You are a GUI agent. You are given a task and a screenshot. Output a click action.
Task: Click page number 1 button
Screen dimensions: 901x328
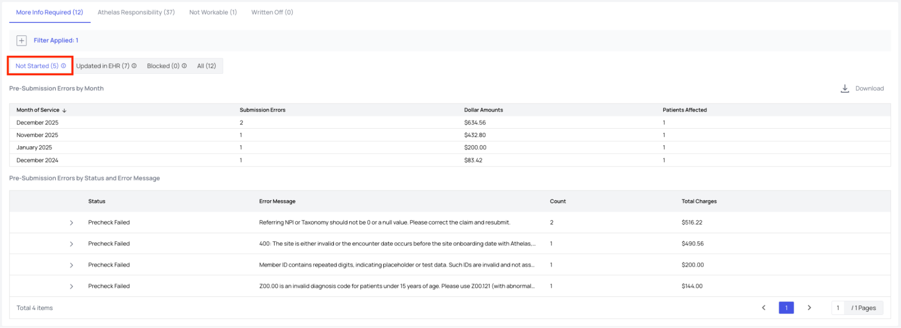click(786, 308)
